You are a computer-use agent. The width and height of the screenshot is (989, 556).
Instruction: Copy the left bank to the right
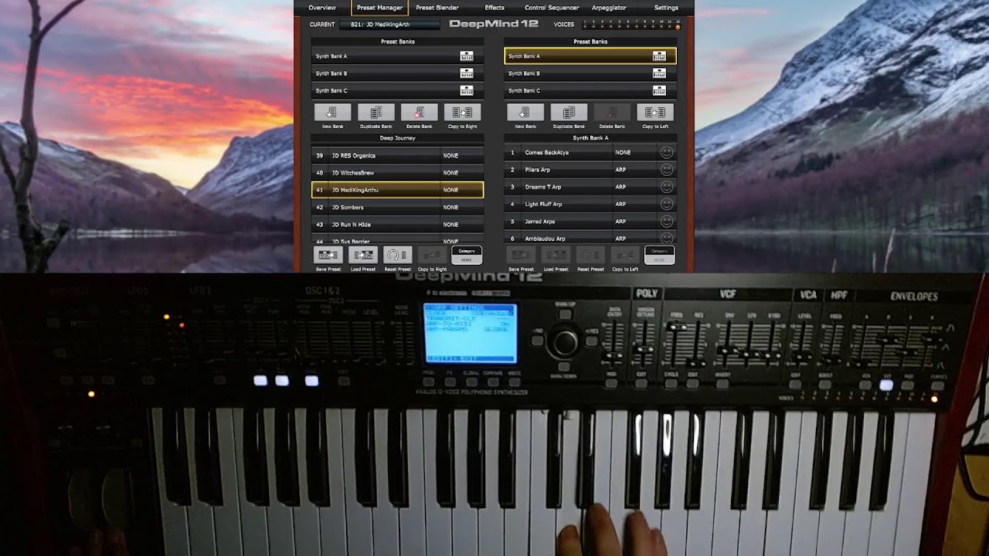coord(463,113)
